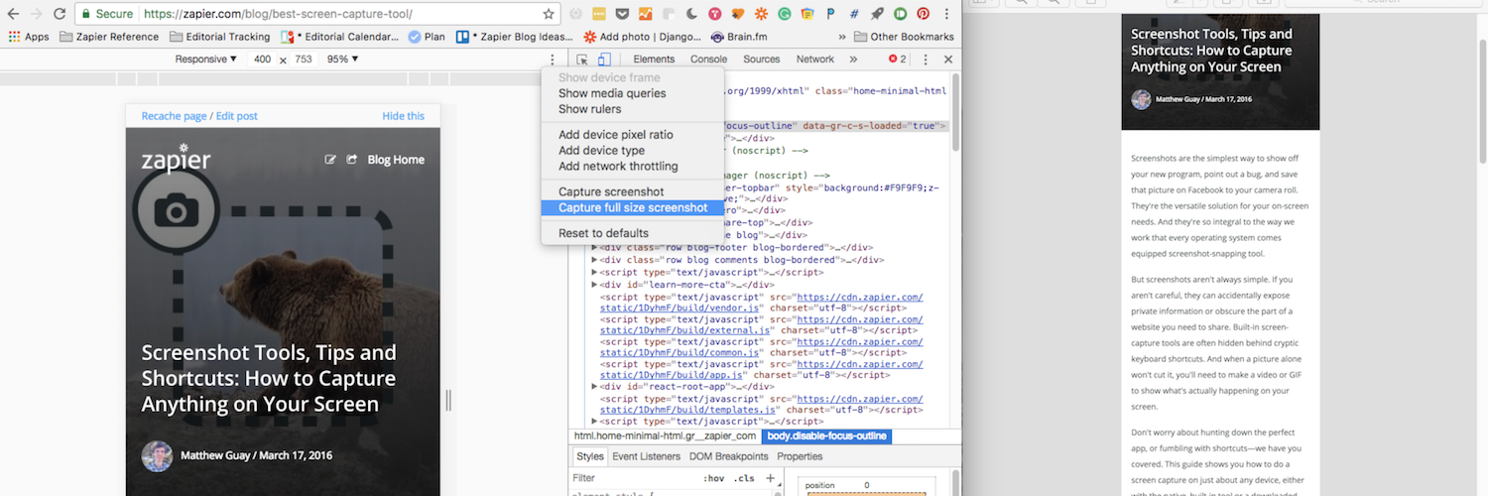Open the DOM Breakpoints tab
The width and height of the screenshot is (1488, 496).
point(728,456)
